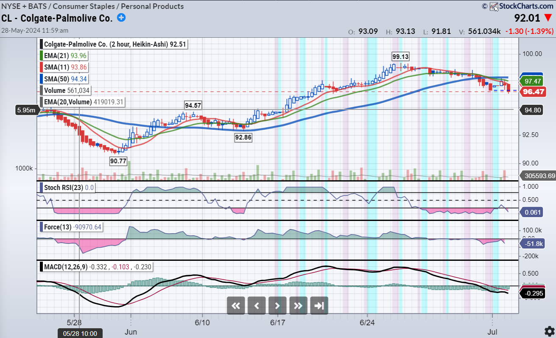This screenshot has width=556, height=338.
Task: Select the SMA(50) 94.34 legend label
Action: 64,78
